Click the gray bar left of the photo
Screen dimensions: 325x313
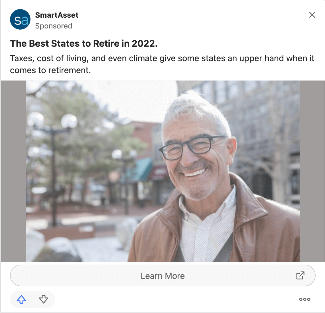pyautogui.click(x=13, y=171)
